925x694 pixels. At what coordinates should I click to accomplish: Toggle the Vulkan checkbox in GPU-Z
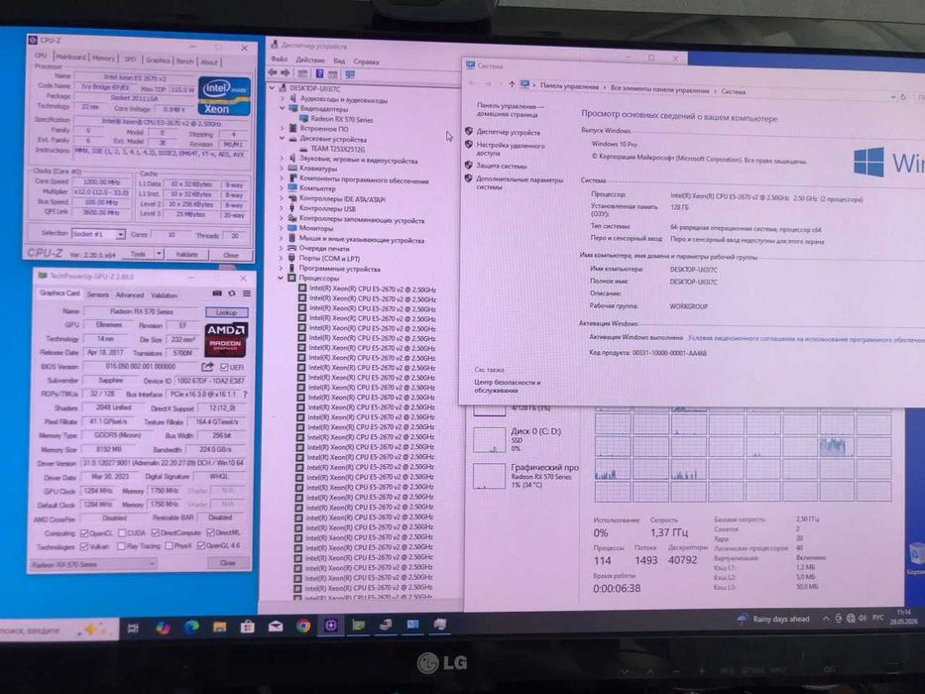tap(84, 547)
